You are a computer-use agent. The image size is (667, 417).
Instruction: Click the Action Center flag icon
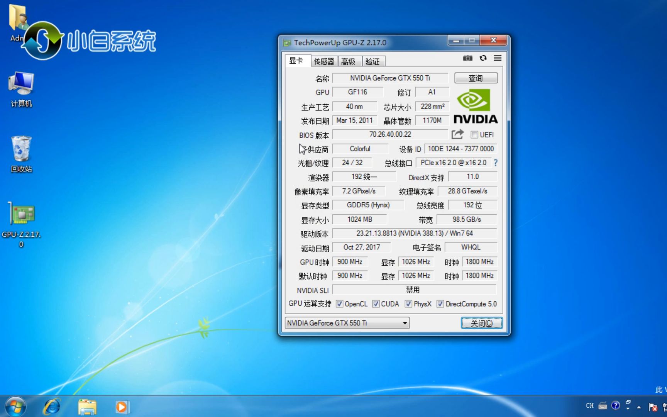(653, 407)
